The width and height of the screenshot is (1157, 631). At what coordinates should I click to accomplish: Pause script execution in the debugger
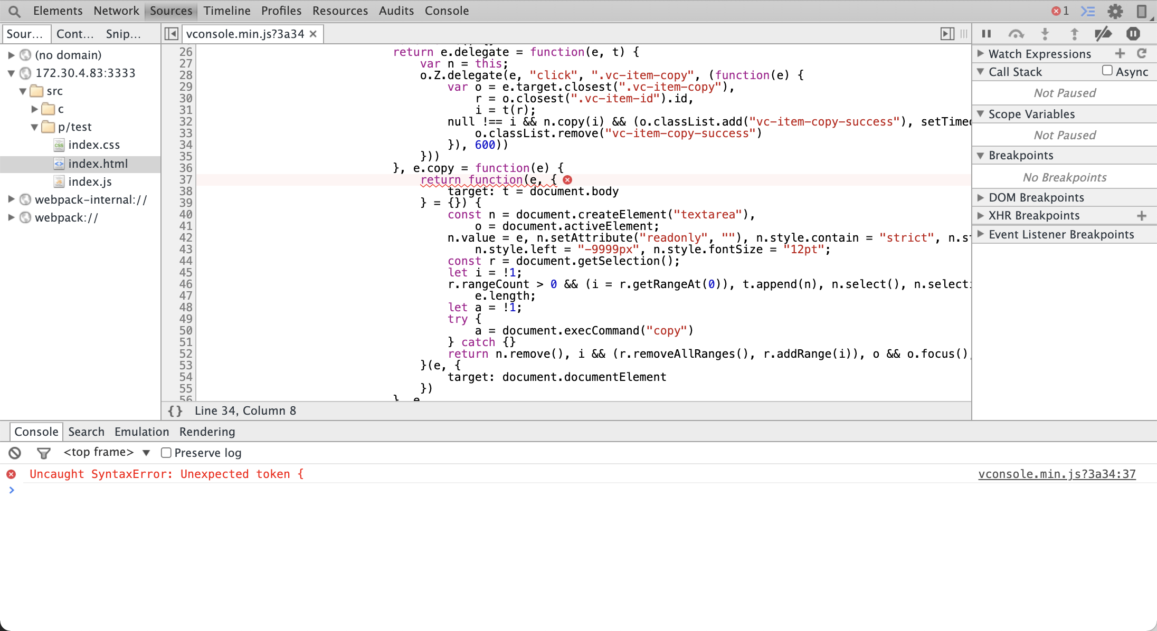pos(987,33)
